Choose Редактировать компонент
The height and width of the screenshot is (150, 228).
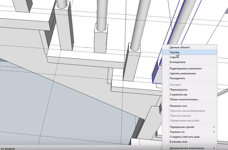tap(186, 69)
